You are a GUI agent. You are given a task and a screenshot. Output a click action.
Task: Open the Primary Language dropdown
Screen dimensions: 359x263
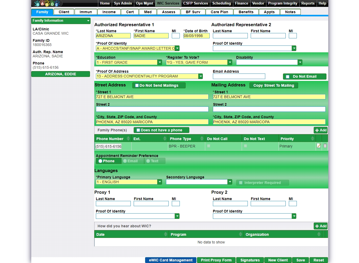160,182
